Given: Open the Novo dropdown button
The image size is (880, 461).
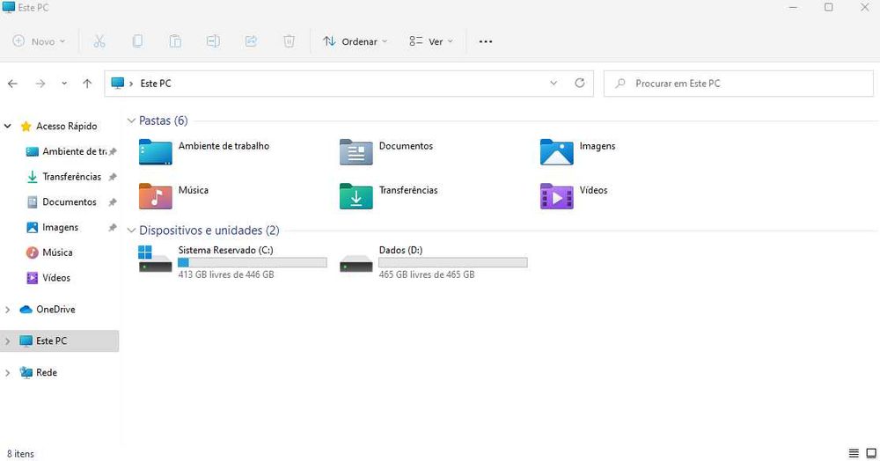Looking at the screenshot, I should [x=39, y=41].
